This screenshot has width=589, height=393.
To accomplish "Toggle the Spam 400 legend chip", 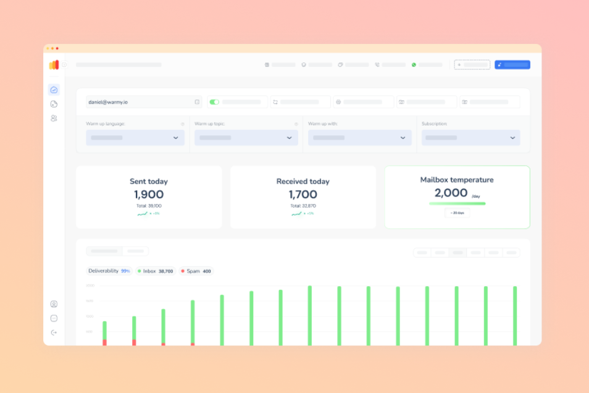I will tap(196, 271).
